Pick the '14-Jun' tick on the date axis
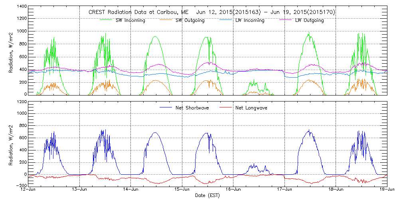 (131, 190)
